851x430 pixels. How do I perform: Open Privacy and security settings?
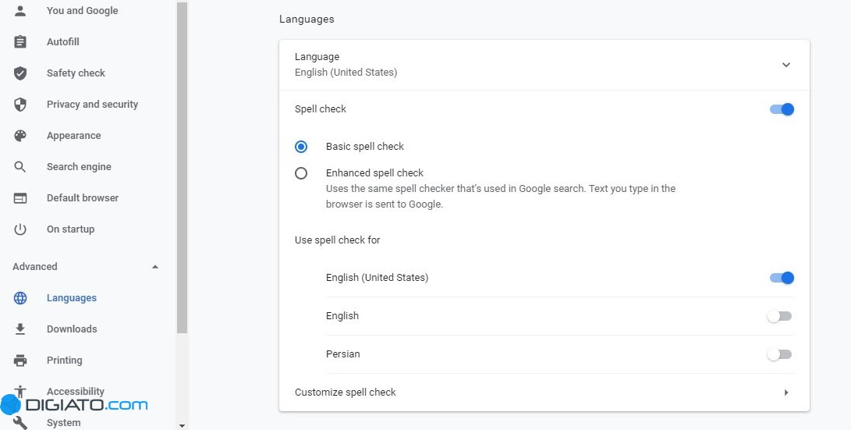click(92, 105)
